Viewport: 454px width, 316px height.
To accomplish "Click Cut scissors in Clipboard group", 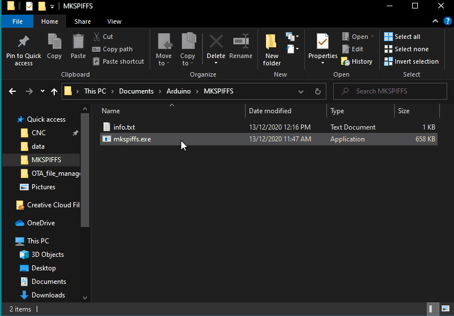I will point(97,37).
